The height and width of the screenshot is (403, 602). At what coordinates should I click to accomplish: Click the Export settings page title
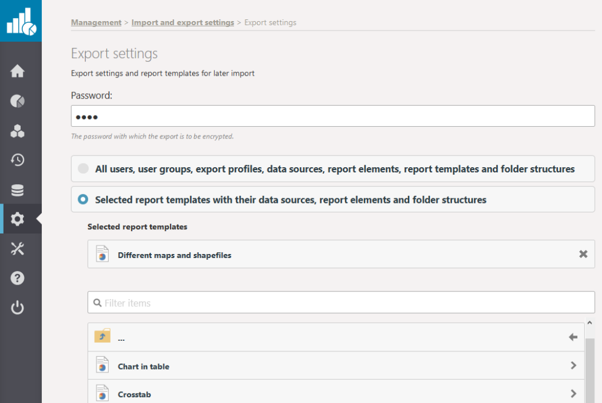click(115, 53)
